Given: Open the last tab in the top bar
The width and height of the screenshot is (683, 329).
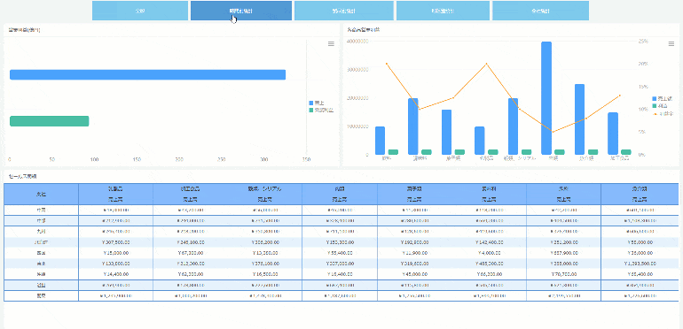Looking at the screenshot, I should (540, 11).
